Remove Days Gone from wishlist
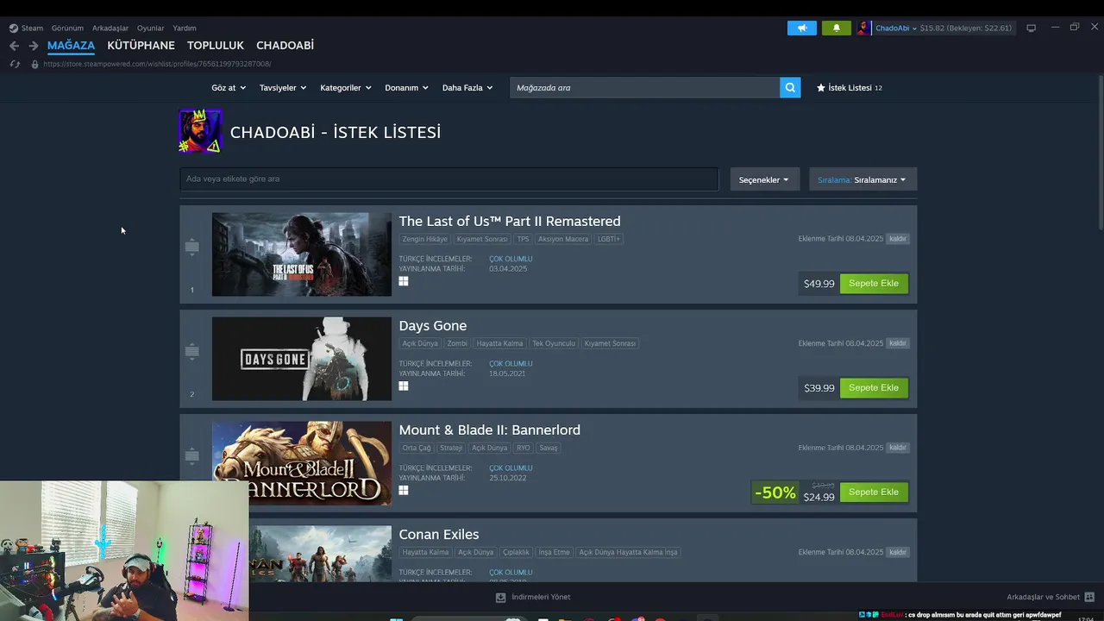This screenshot has height=621, width=1104. [x=898, y=343]
